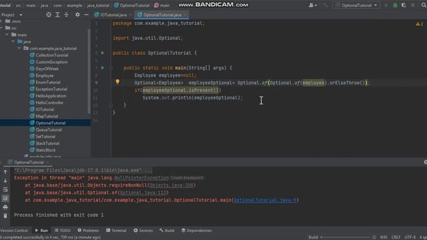427x240 pixels.
Task: Click the yellow light bulb quick-fix icon
Action: click(x=117, y=81)
